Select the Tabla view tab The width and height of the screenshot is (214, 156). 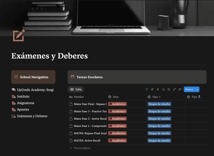[76, 89]
